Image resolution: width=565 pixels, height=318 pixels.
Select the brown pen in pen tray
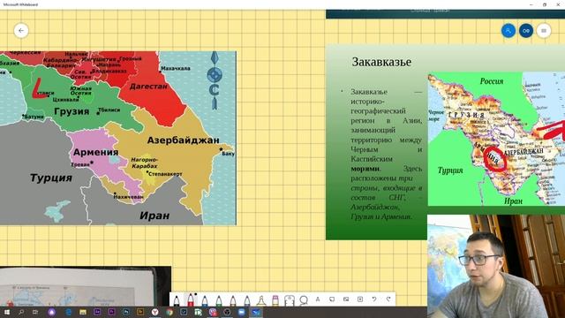coord(233,300)
